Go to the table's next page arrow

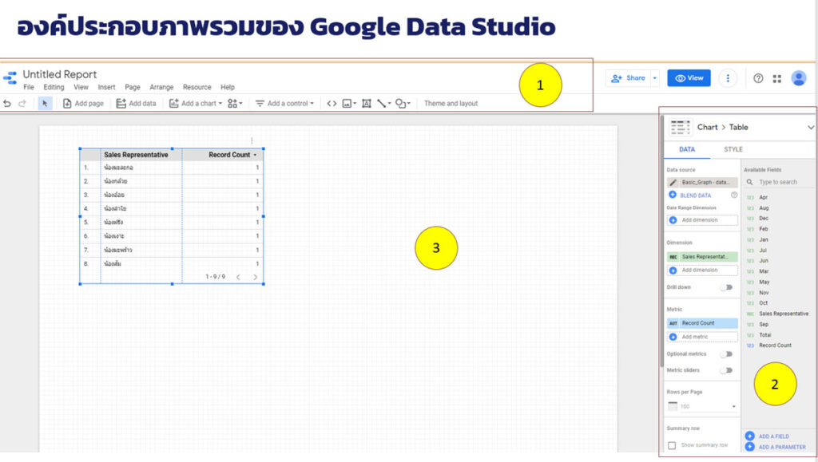(x=255, y=277)
